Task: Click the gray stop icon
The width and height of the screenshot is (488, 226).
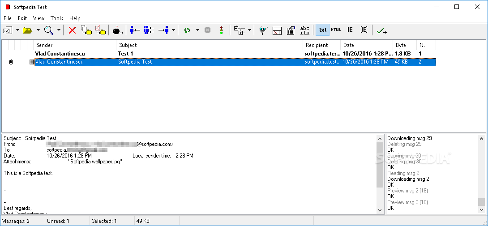Action: tap(207, 30)
